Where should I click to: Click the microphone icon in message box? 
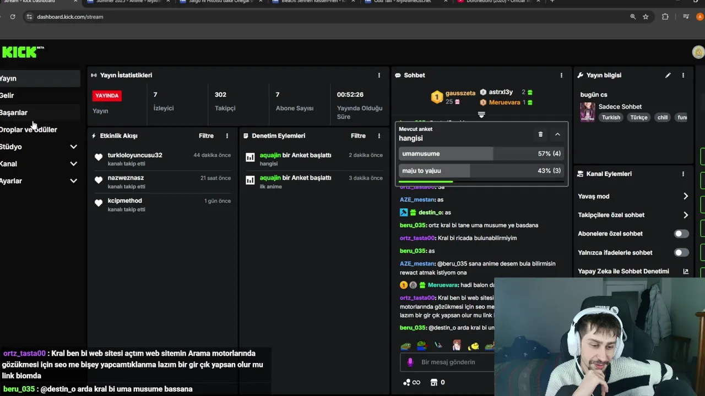click(410, 362)
